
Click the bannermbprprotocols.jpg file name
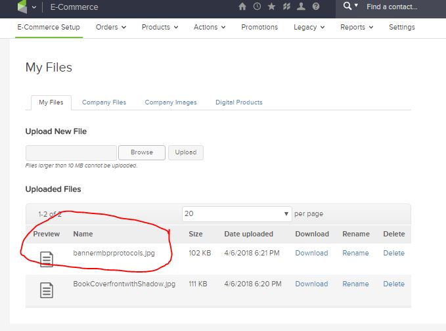(114, 253)
